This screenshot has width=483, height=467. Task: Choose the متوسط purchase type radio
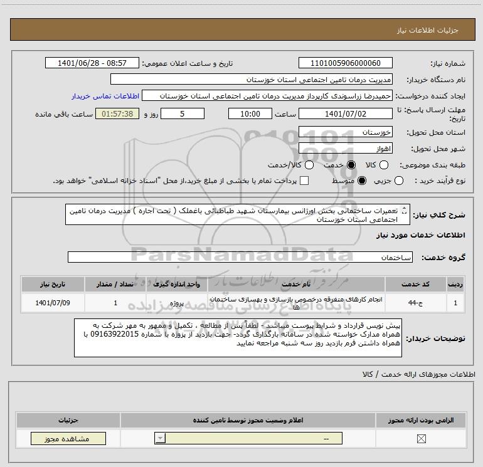pyautogui.click(x=362, y=181)
